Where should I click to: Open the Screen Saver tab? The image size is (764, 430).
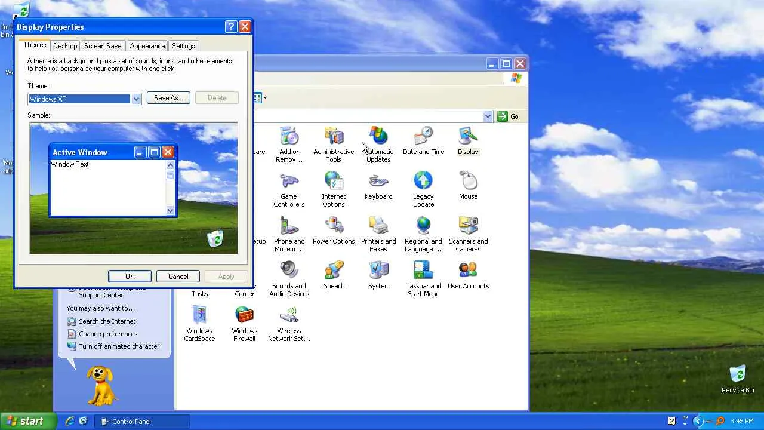[x=103, y=46]
